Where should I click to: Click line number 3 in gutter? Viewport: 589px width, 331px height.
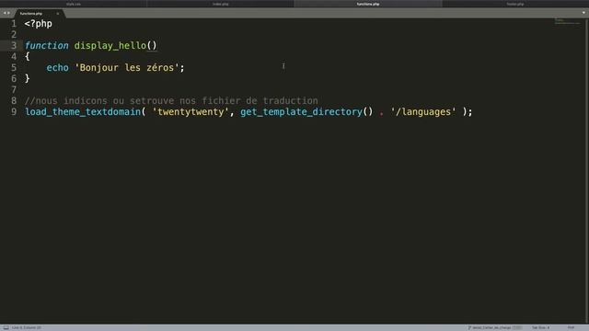click(14, 46)
